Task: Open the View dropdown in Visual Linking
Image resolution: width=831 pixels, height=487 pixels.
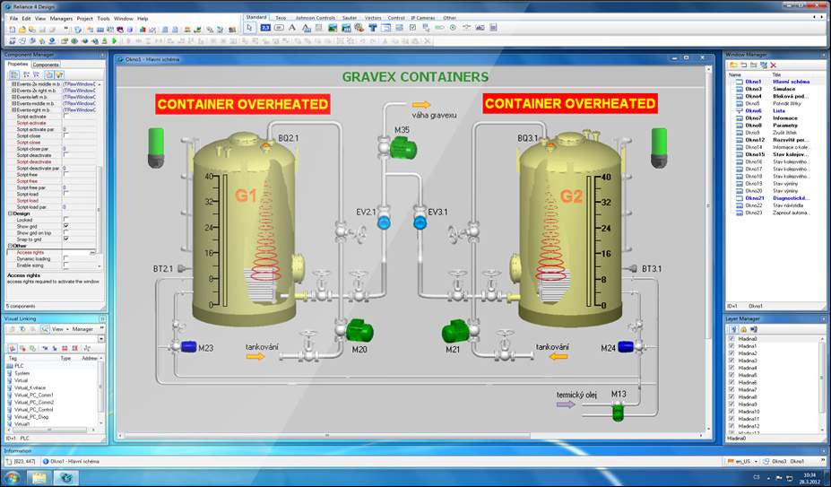Action: pyautogui.click(x=57, y=329)
